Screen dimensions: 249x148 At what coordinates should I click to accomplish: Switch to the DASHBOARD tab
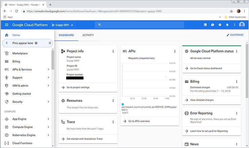pyautogui.click(x=66, y=35)
